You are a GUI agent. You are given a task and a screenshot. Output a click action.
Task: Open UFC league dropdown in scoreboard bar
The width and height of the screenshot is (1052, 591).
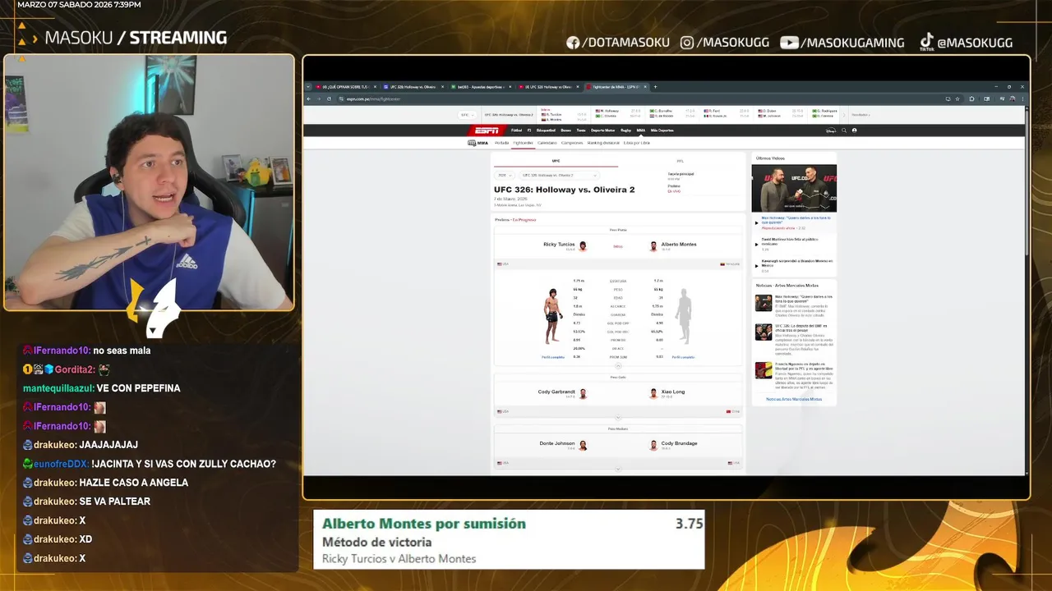(x=467, y=115)
